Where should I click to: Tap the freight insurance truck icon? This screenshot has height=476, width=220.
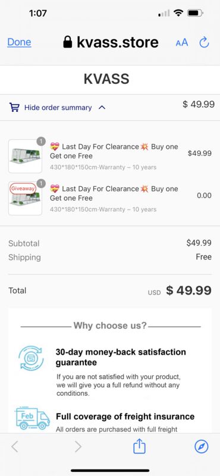32,418
